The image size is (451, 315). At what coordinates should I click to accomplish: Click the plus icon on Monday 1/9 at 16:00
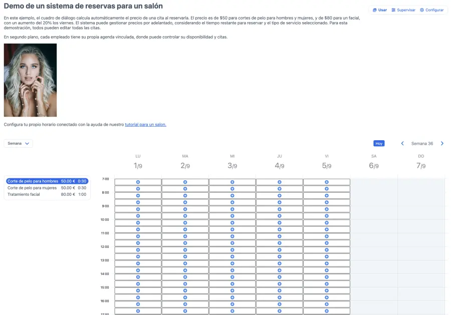138,304
